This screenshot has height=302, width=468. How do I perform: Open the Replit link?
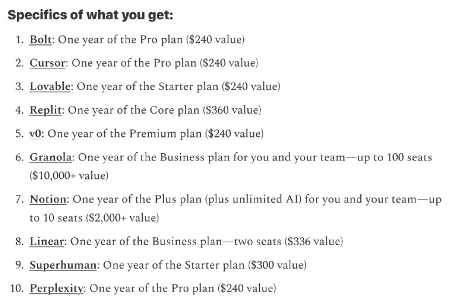tap(46, 110)
